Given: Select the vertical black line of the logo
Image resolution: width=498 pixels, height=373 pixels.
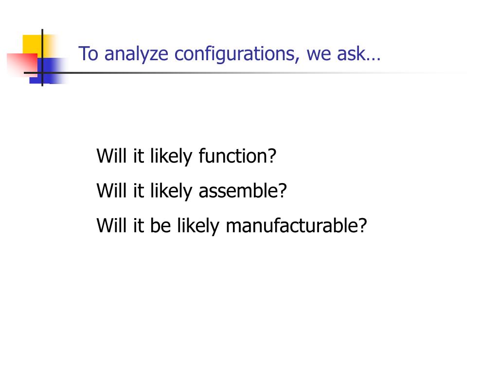Looking at the screenshot, I should click(42, 57).
